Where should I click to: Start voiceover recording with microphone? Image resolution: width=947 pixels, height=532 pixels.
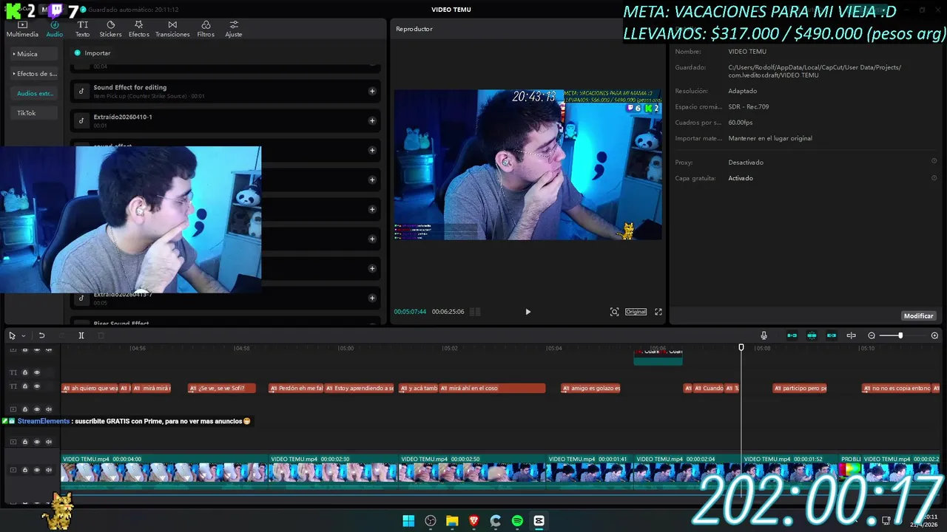(764, 335)
